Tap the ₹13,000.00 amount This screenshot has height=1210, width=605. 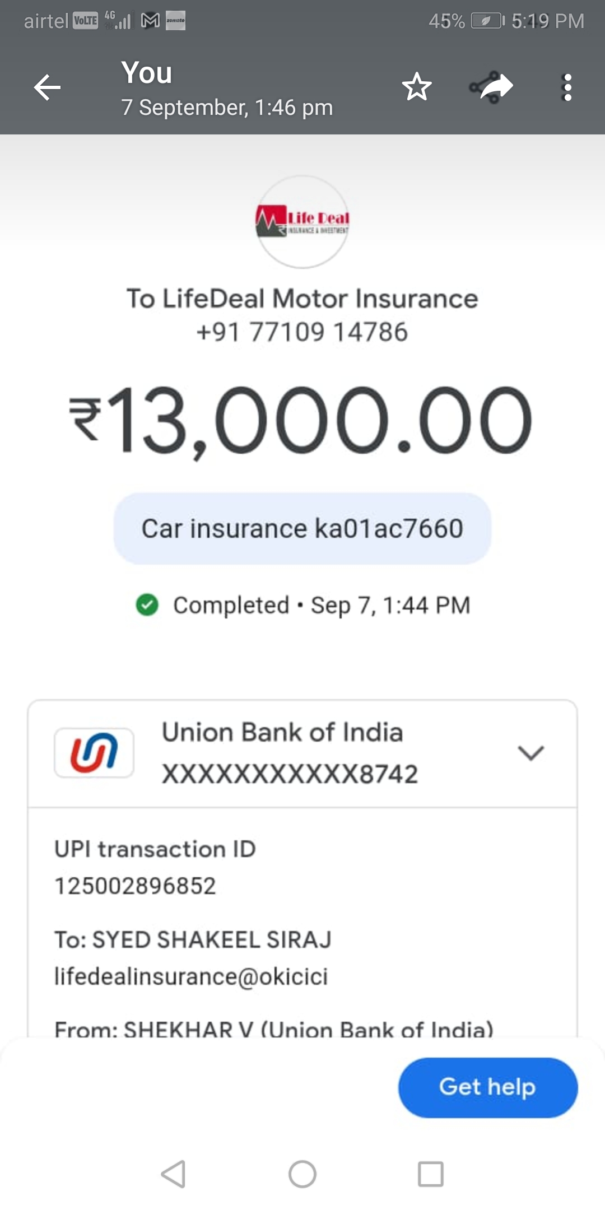(x=301, y=420)
